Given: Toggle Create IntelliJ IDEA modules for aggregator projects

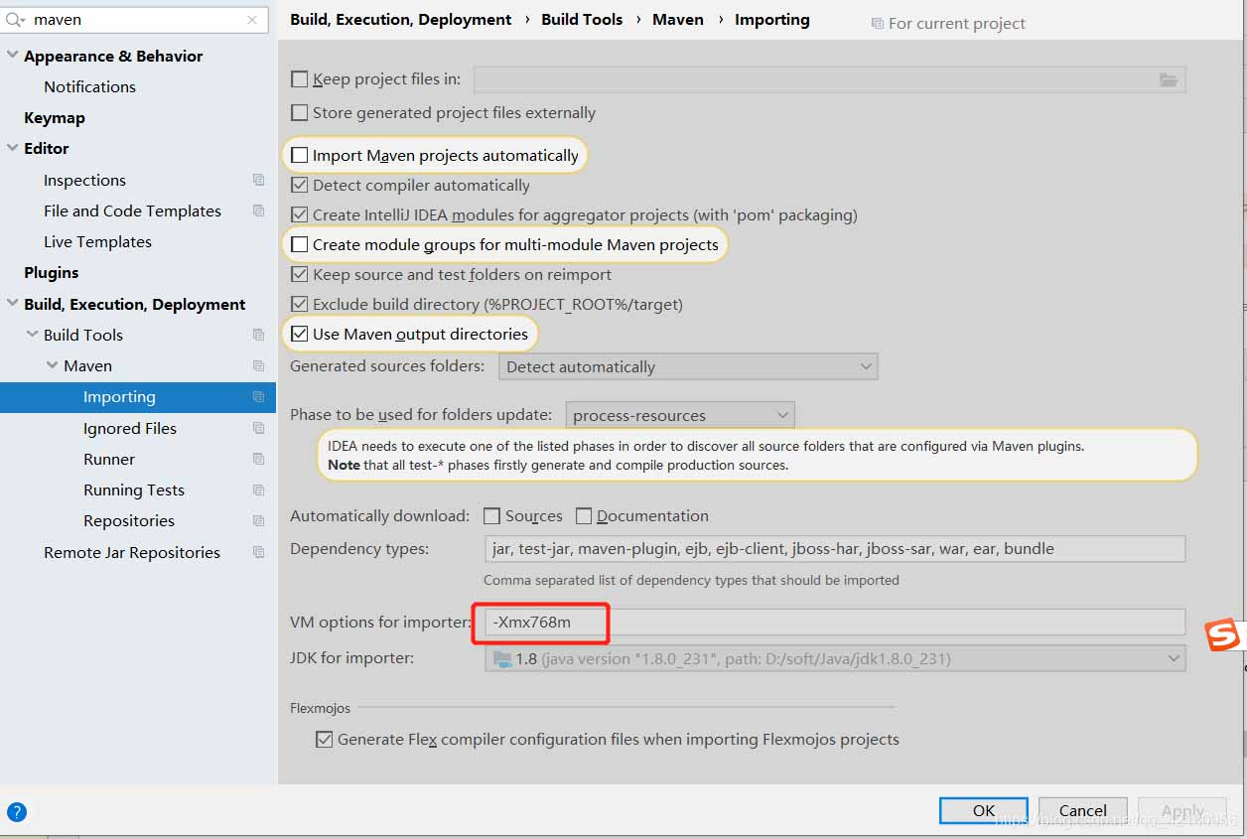Looking at the screenshot, I should click(299, 214).
